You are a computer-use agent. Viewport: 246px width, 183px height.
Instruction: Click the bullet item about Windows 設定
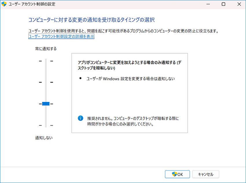pos(131,78)
